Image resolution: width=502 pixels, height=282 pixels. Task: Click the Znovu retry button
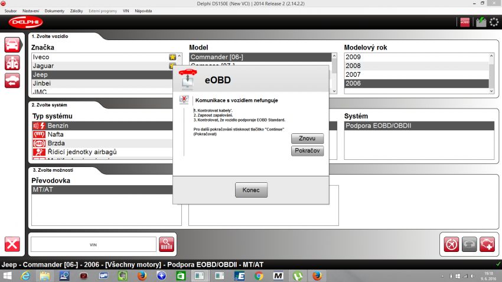click(307, 139)
